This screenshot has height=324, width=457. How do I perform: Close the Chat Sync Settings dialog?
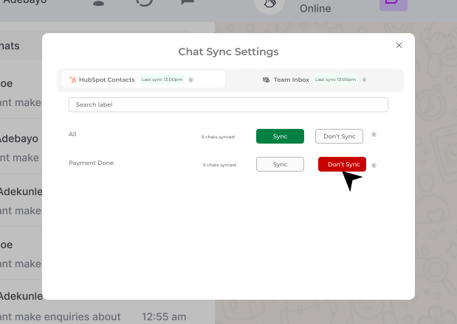tap(399, 46)
